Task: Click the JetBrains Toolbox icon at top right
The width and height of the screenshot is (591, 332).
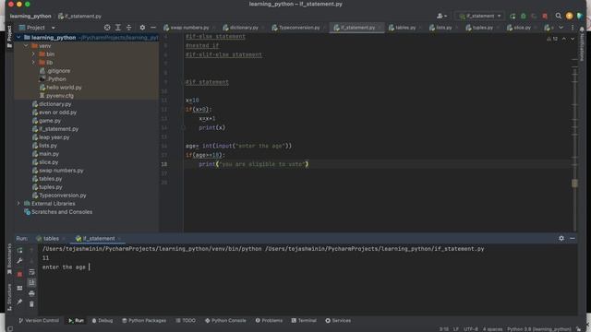Action: click(x=580, y=16)
